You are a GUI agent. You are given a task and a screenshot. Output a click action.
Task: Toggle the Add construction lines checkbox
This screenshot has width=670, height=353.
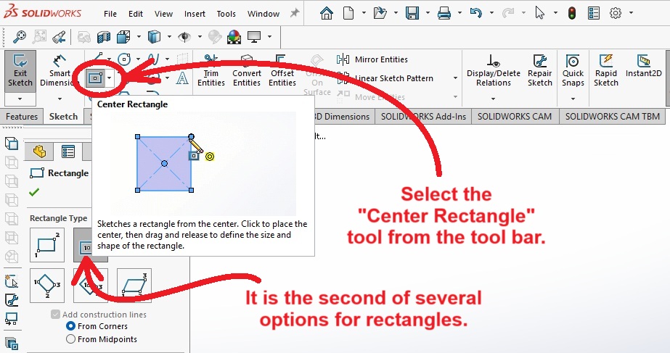[56, 315]
